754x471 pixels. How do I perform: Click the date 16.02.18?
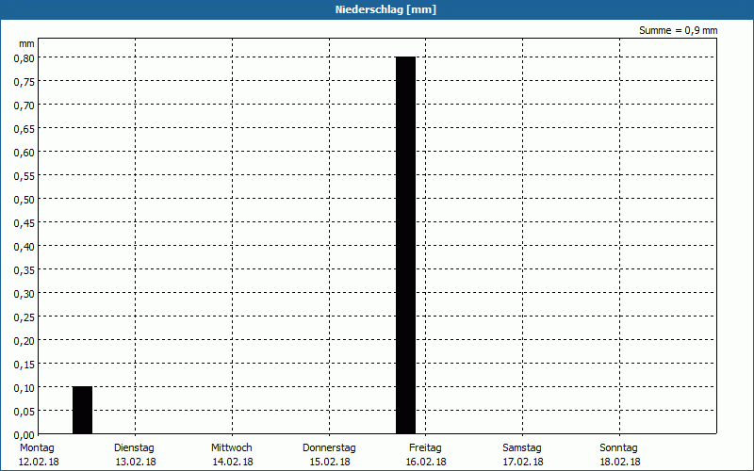[x=426, y=462]
